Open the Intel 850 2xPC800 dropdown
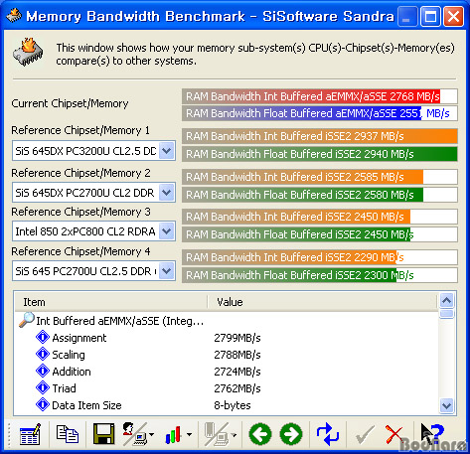Screen dimensions: 470x454 click(166, 231)
